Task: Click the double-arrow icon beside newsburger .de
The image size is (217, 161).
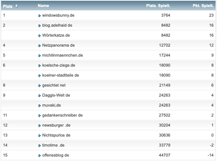Action: click(x=39, y=125)
